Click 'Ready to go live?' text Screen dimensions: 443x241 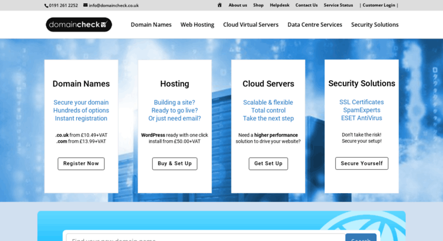(x=174, y=111)
